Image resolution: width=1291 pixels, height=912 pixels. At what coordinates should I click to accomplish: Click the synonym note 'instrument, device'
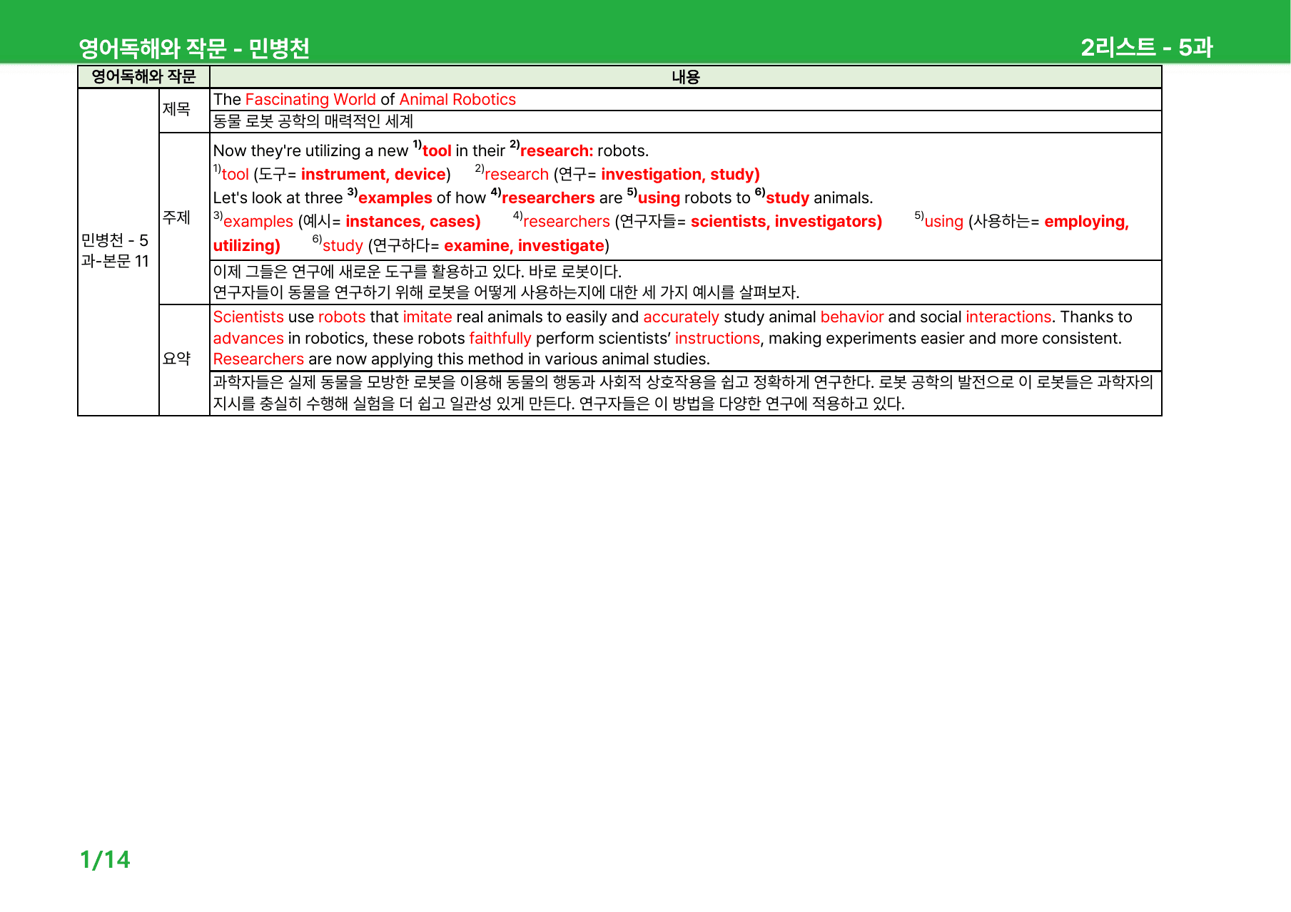pyautogui.click(x=373, y=174)
